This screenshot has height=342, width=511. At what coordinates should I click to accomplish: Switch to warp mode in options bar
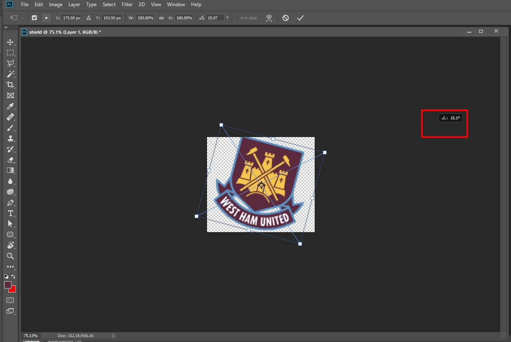269,18
